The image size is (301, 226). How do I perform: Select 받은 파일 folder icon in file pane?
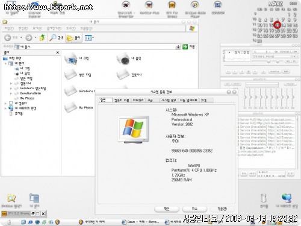(x=70, y=75)
